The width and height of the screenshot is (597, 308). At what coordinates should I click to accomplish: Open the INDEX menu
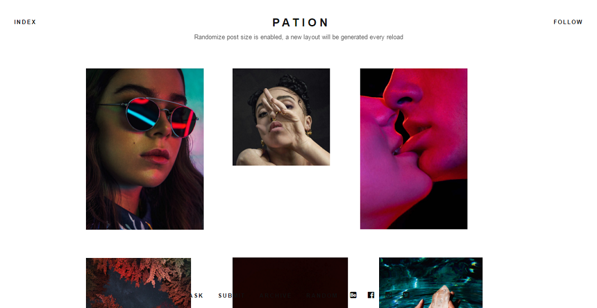25,22
